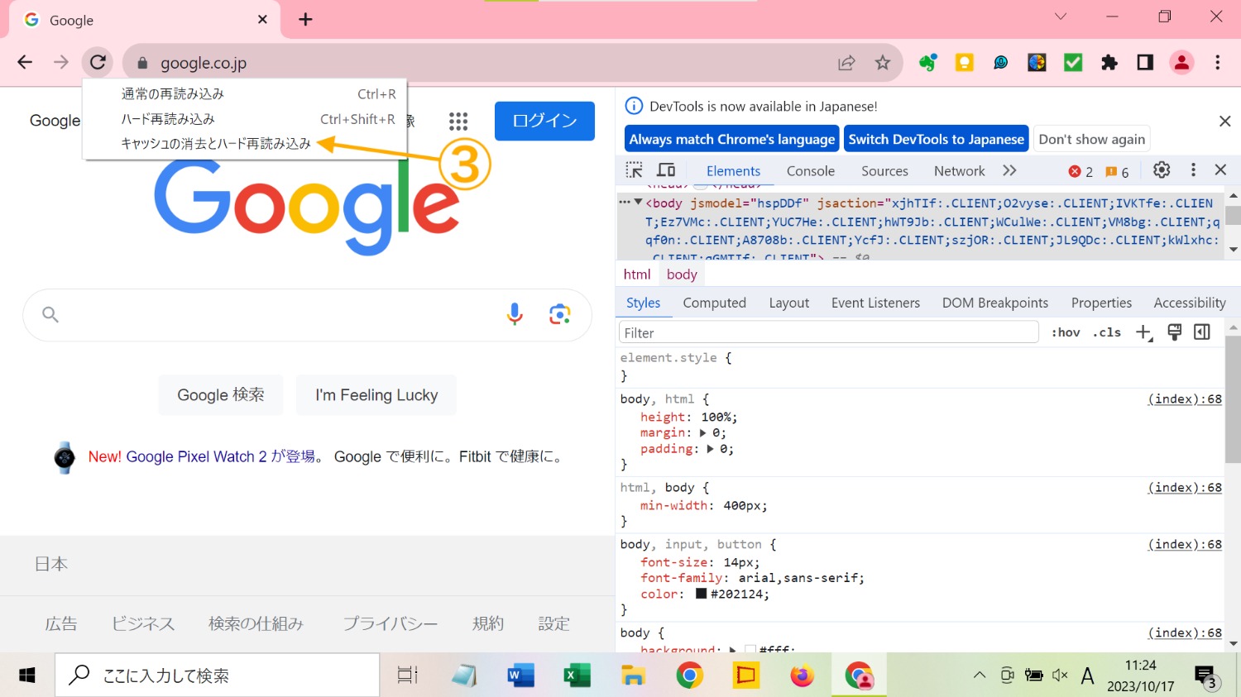Image resolution: width=1241 pixels, height=697 pixels.
Task: Show more DevTools tabs via chevrons
Action: [1009, 170]
